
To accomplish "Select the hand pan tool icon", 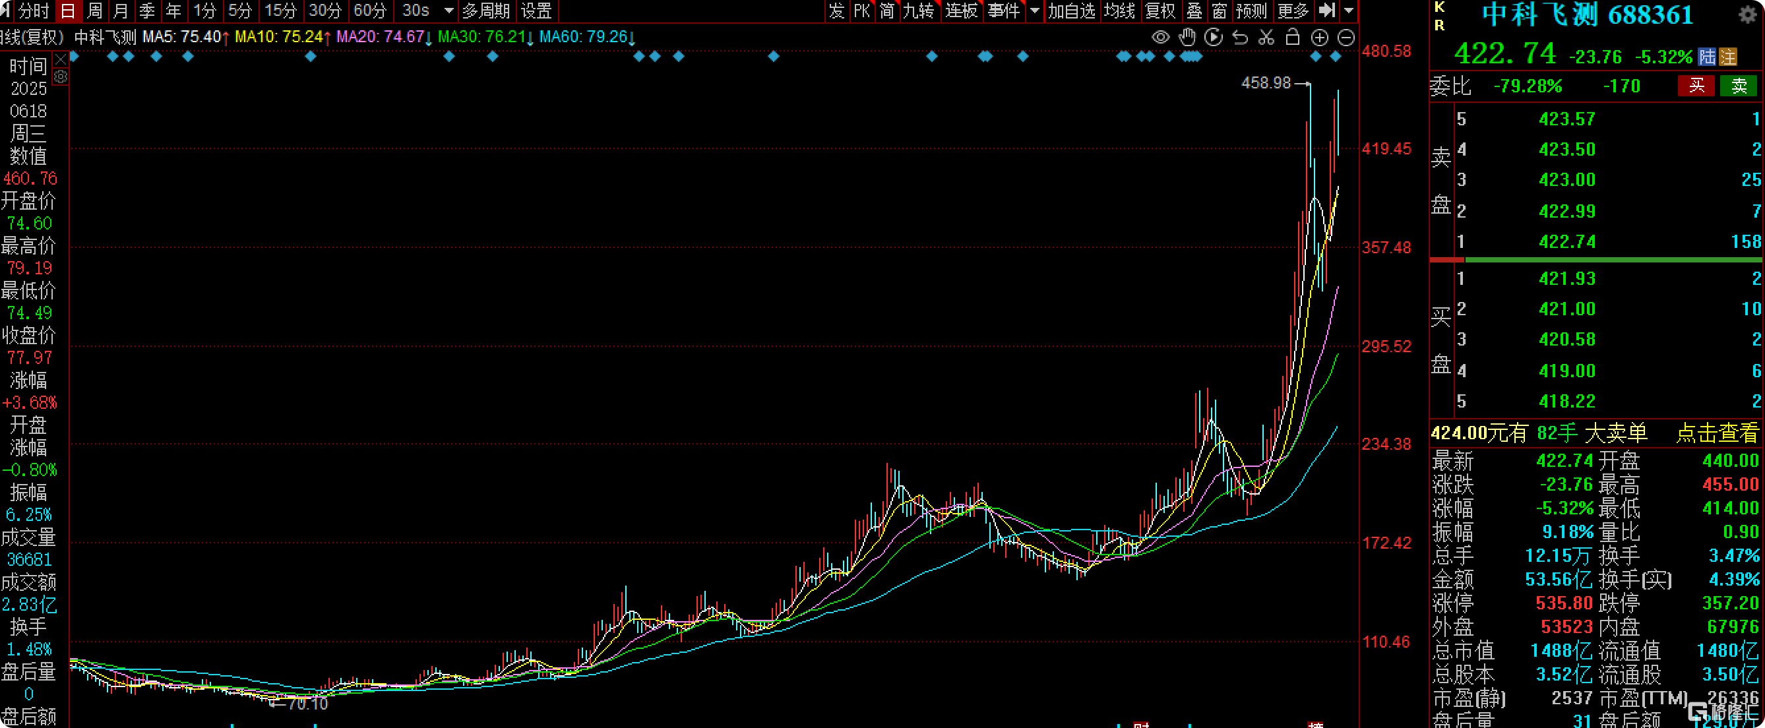I will pos(1187,37).
